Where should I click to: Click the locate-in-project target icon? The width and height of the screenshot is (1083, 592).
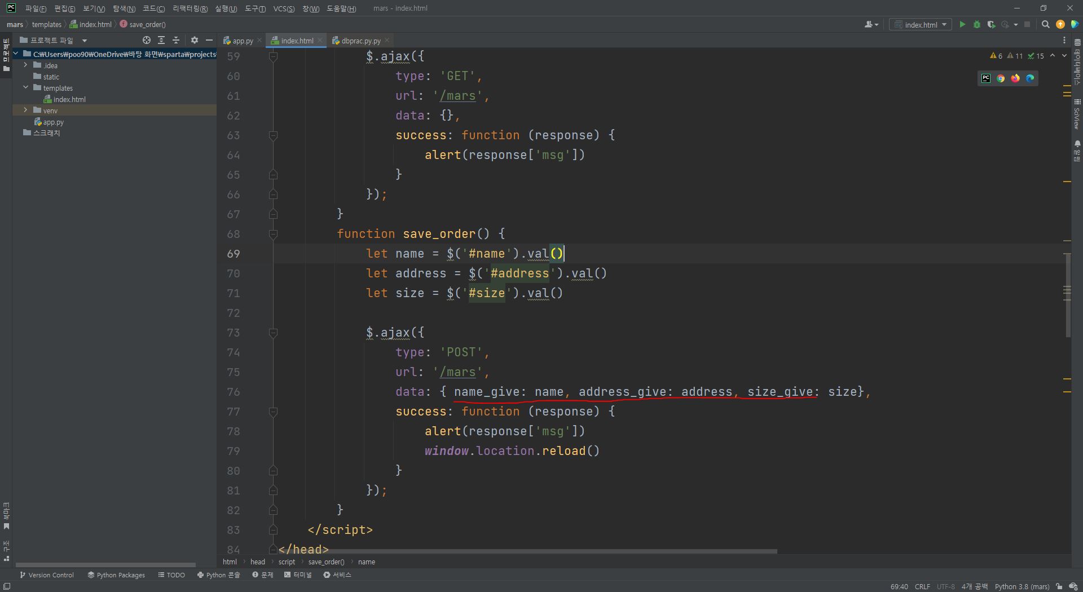click(147, 40)
